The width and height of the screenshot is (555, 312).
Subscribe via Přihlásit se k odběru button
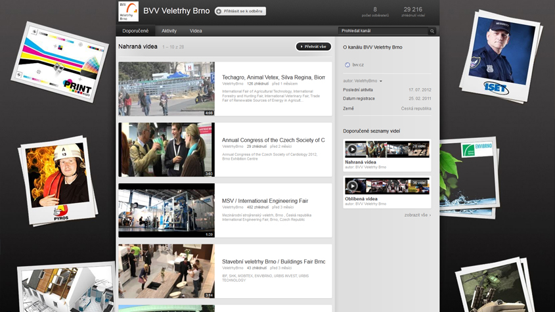(240, 11)
